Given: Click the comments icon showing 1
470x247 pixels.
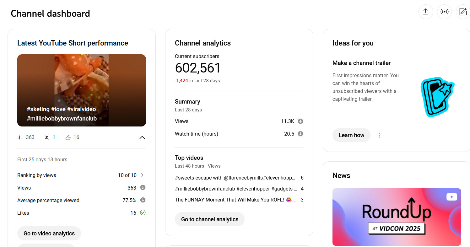Looking at the screenshot, I should point(47,137).
